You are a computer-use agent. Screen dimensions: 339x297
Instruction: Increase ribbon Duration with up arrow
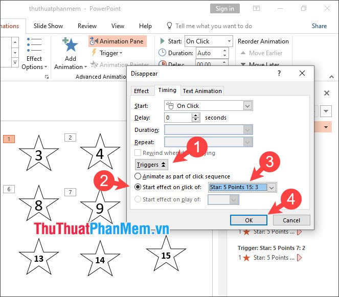click(x=225, y=51)
